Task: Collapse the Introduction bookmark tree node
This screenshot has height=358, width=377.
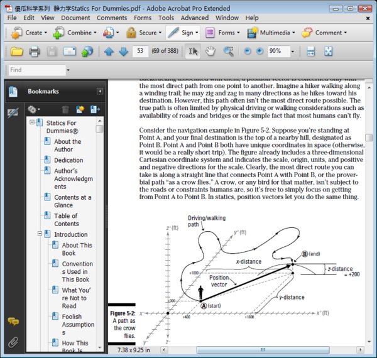Action: click(39, 234)
